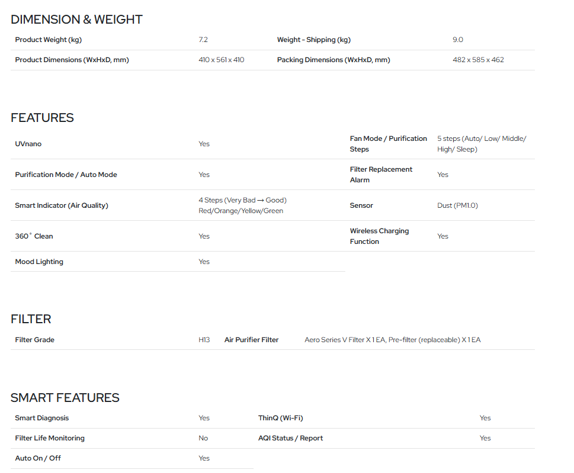Click the DIMENSION & WEIGHT section heading
Image resolution: width=574 pixels, height=473 pixels.
pyautogui.click(x=76, y=20)
